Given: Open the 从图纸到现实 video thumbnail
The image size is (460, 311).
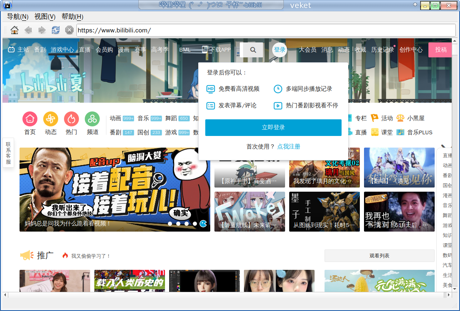Looking at the screenshot, I should click(x=325, y=212).
